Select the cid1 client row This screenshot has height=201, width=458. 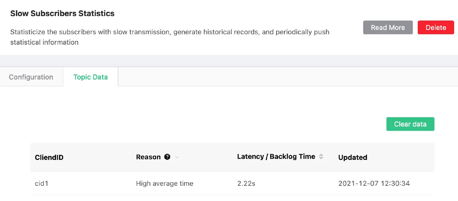(41, 183)
